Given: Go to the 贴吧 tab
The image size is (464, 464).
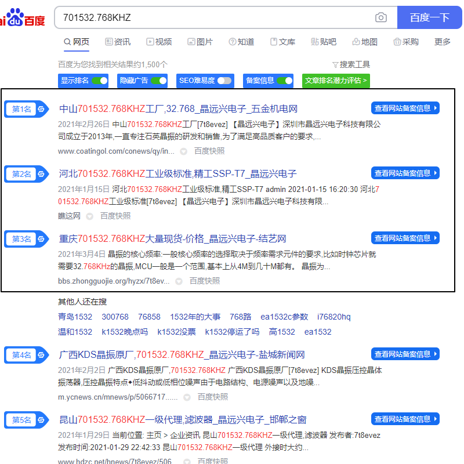Looking at the screenshot, I should tap(324, 42).
